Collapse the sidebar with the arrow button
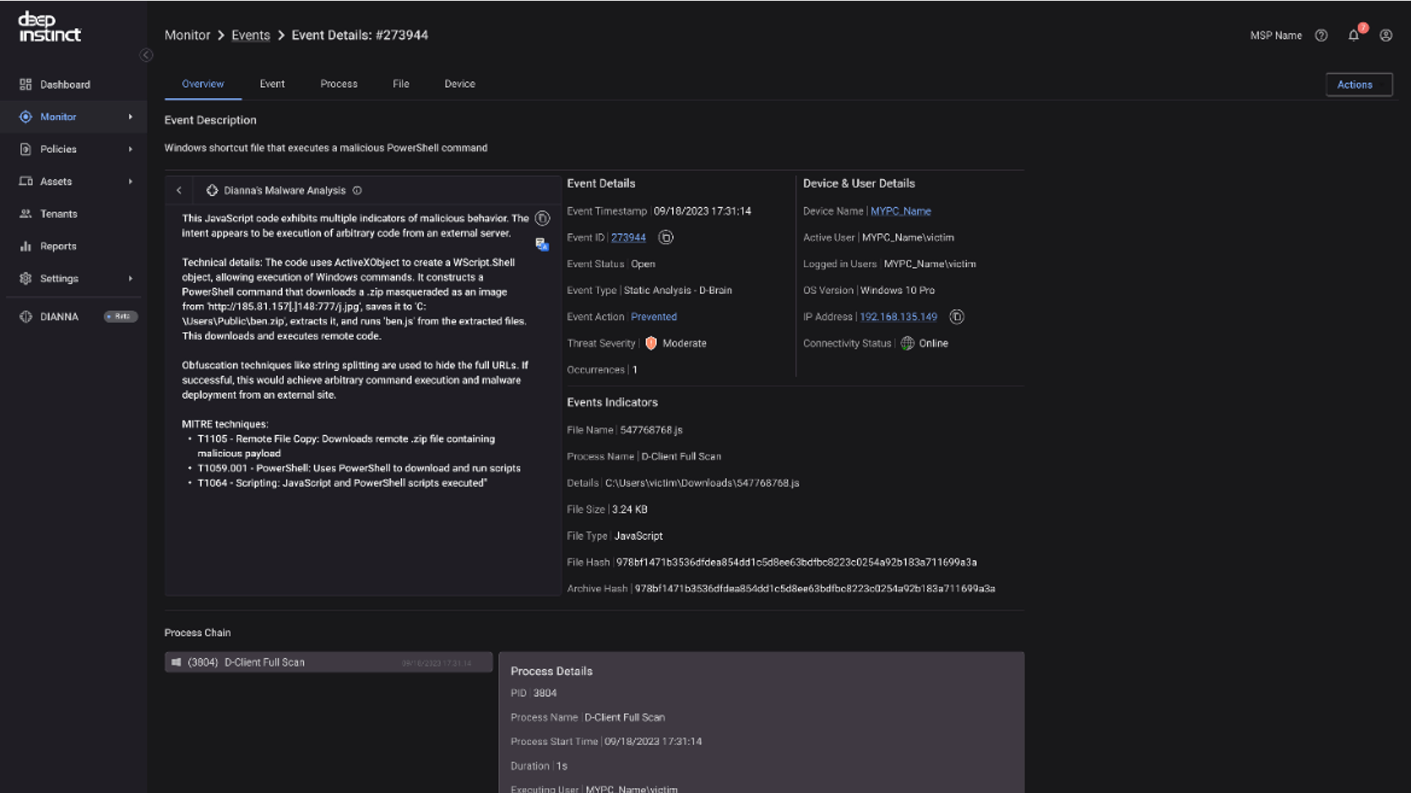Viewport: 1411px width, 793px height. coord(146,55)
